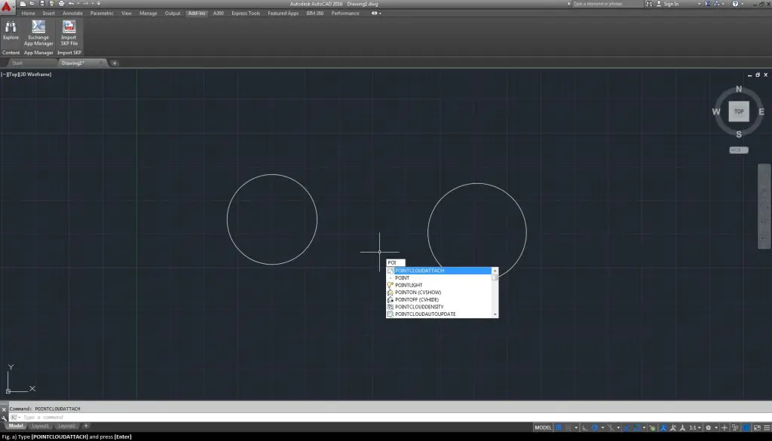Click the Plot icon in Quick Access toolbar
This screenshot has height=441, width=772.
point(61,3)
